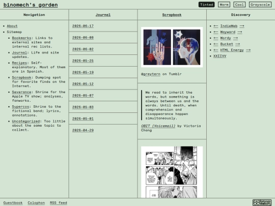Open the Bucket webring link
The width and height of the screenshot is (275, 206).
point(227,44)
